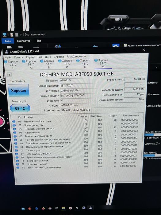Select disk K: status icon at 45 °C
161x215 pixels.
tap(78, 61)
